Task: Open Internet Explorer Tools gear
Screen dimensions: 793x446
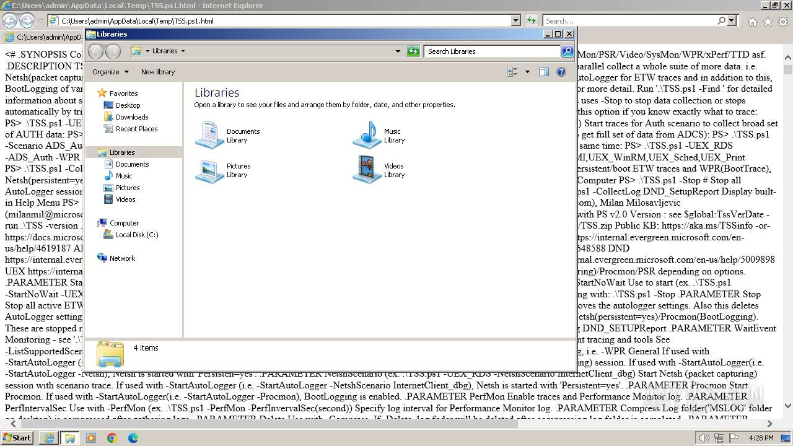Action: [x=783, y=22]
